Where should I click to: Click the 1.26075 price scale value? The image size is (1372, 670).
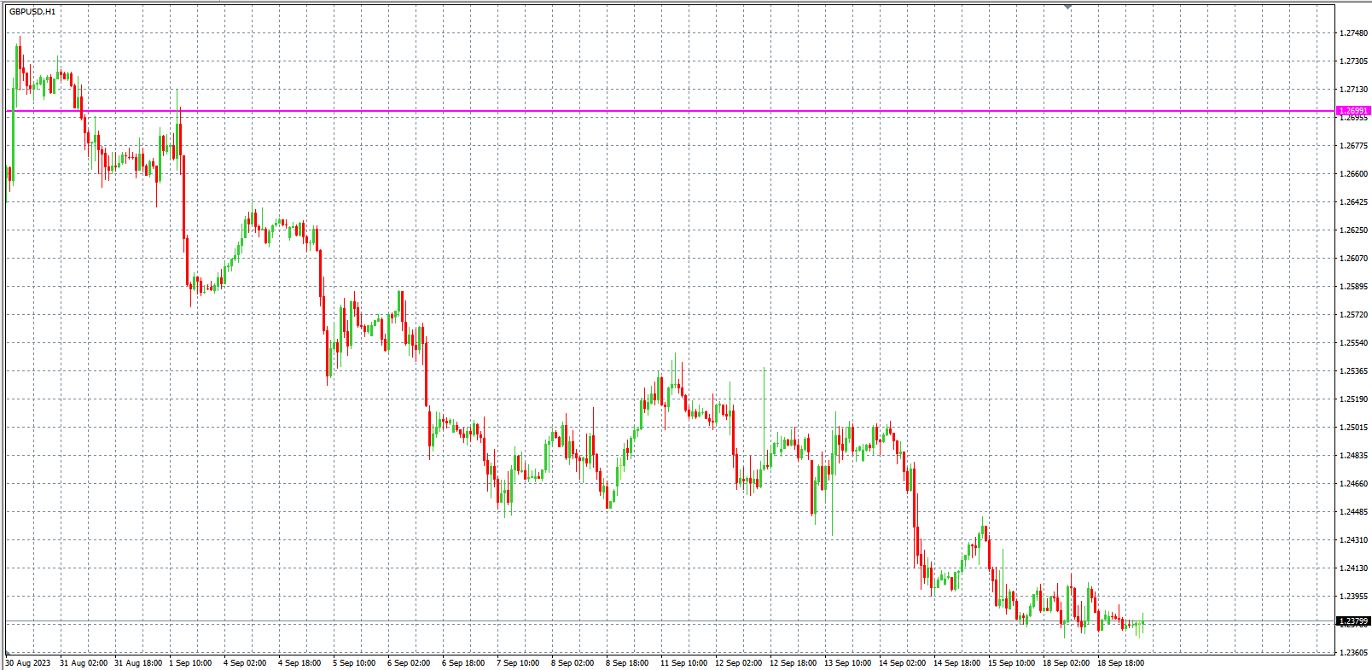click(x=1352, y=259)
